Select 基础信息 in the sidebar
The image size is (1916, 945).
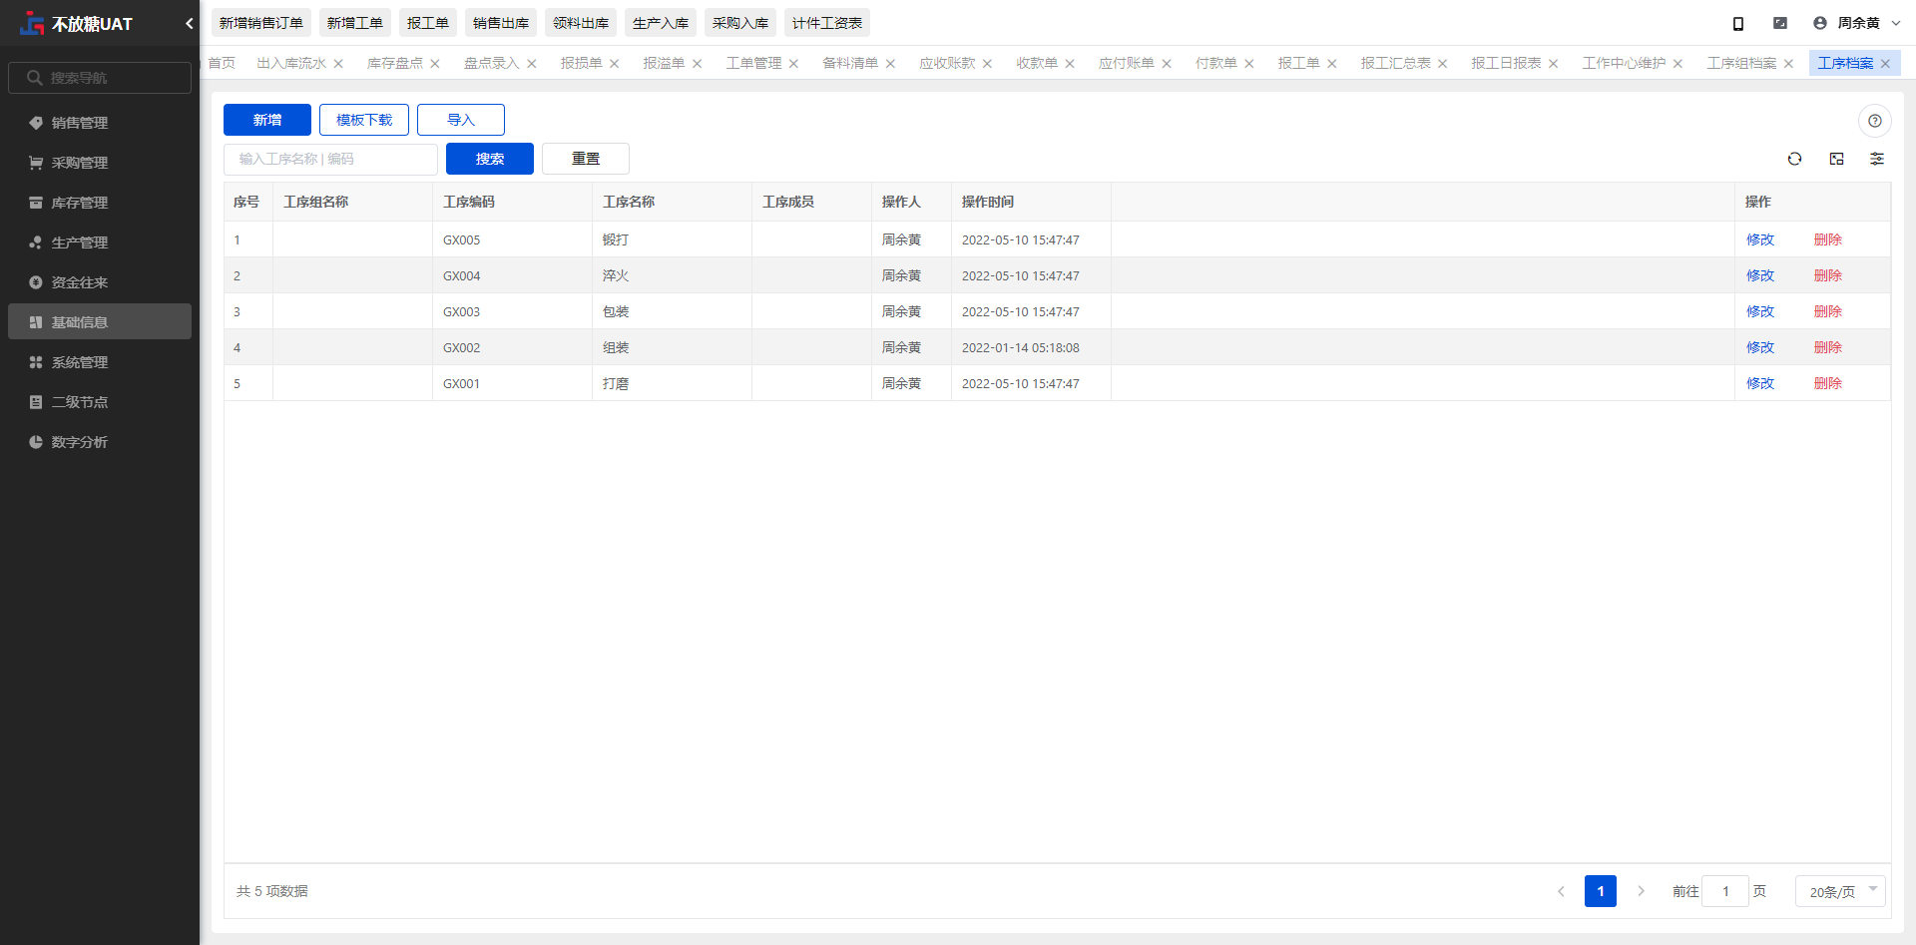coord(100,322)
